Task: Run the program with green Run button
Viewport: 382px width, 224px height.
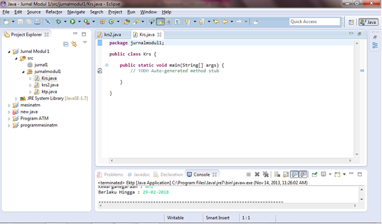Action: point(72,21)
